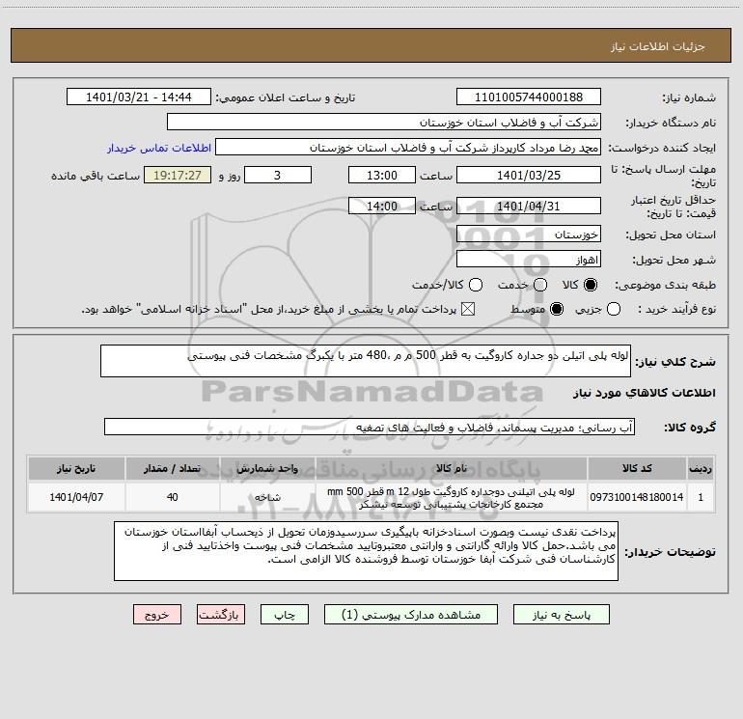The width and height of the screenshot is (743, 719).
Task: Select the جزیی purchase type radio
Action: (614, 309)
